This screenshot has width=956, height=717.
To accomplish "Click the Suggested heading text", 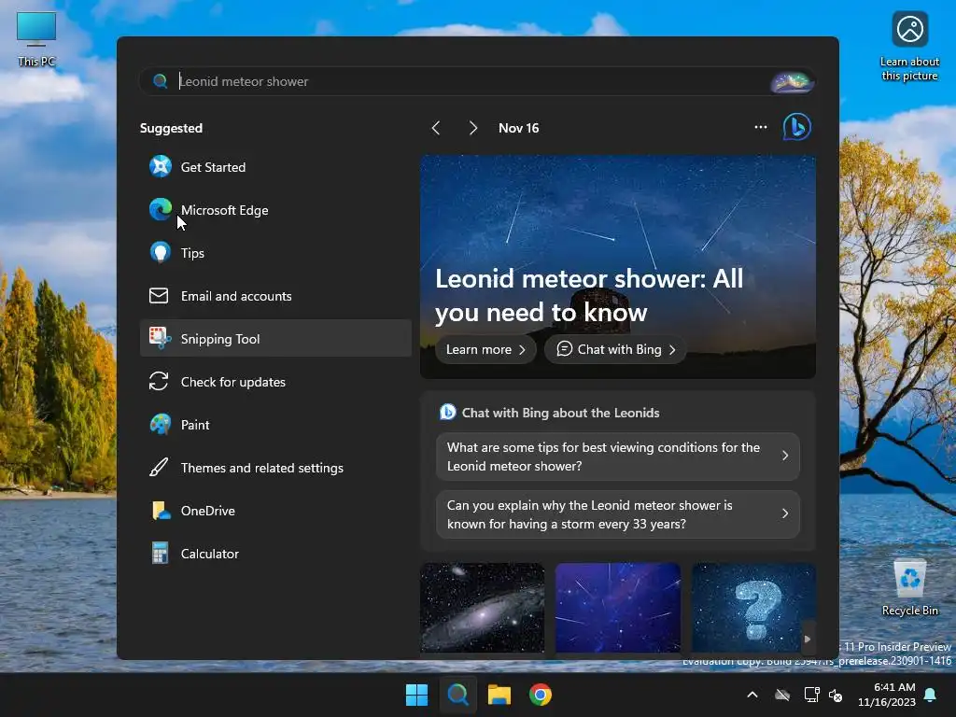I will 172,128.
